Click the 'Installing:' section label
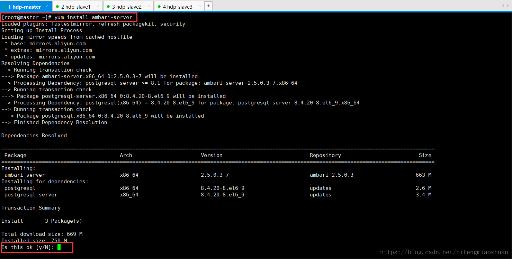The height and width of the screenshot is (259, 512). tap(18, 168)
